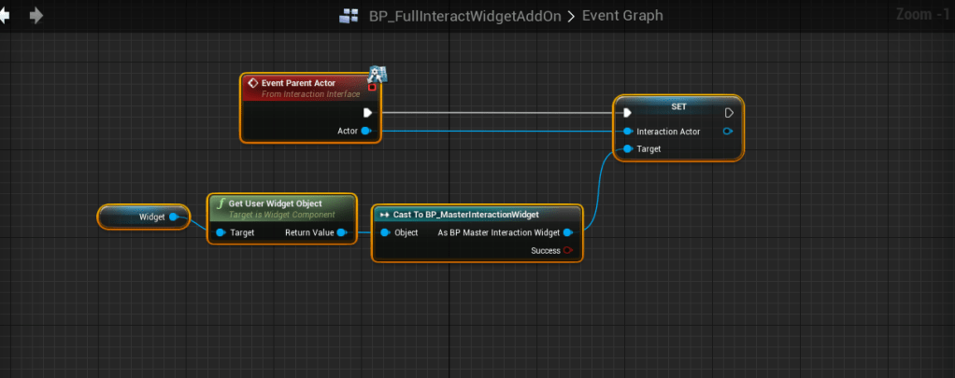Select the Event Graph breadcrumb
This screenshot has height=378, width=955.
[x=623, y=16]
